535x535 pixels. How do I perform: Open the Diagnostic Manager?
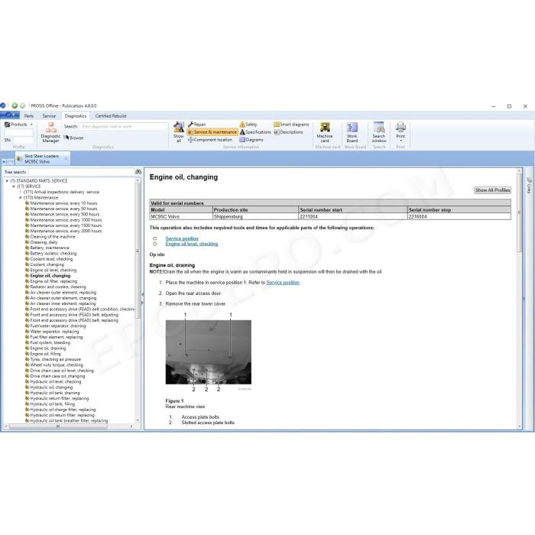coord(51,132)
